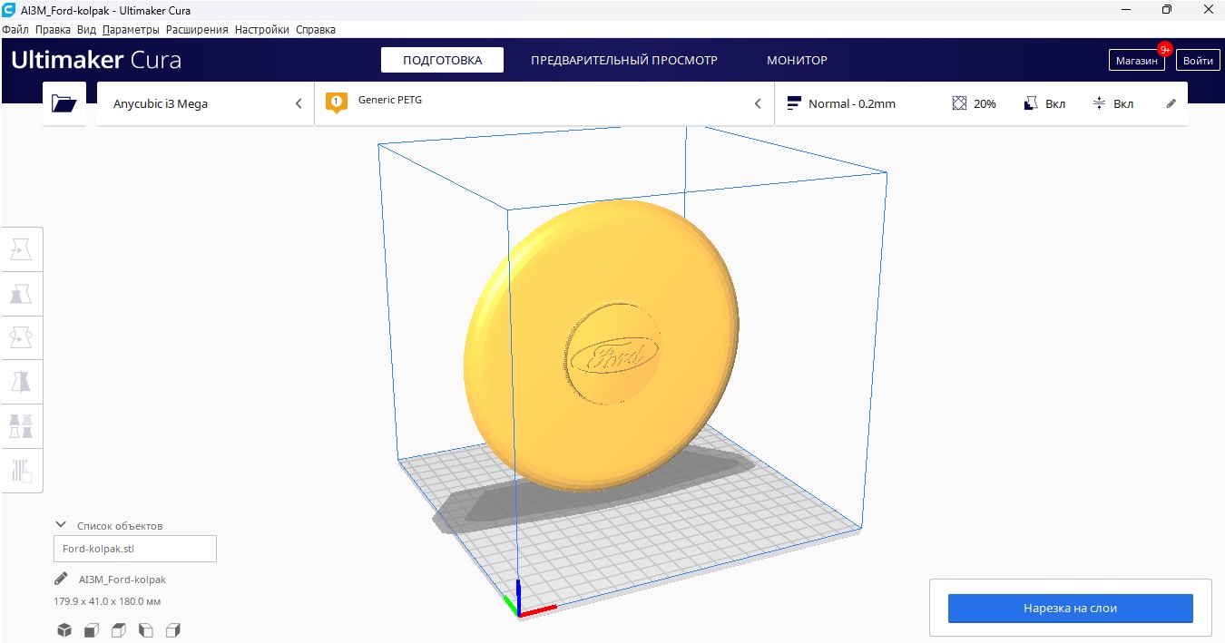The height and width of the screenshot is (643, 1225).
Task: Expand the Anycubic i3 Mega printer selector
Action: 205,103
